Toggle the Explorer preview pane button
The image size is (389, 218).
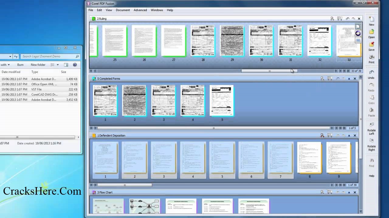pos(66,65)
